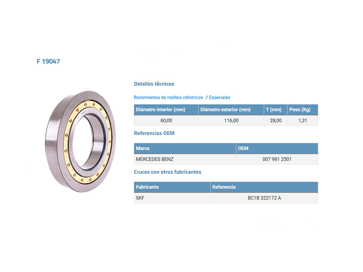
Task: Select the 60,00 inner diameter value
Action: [166, 121]
